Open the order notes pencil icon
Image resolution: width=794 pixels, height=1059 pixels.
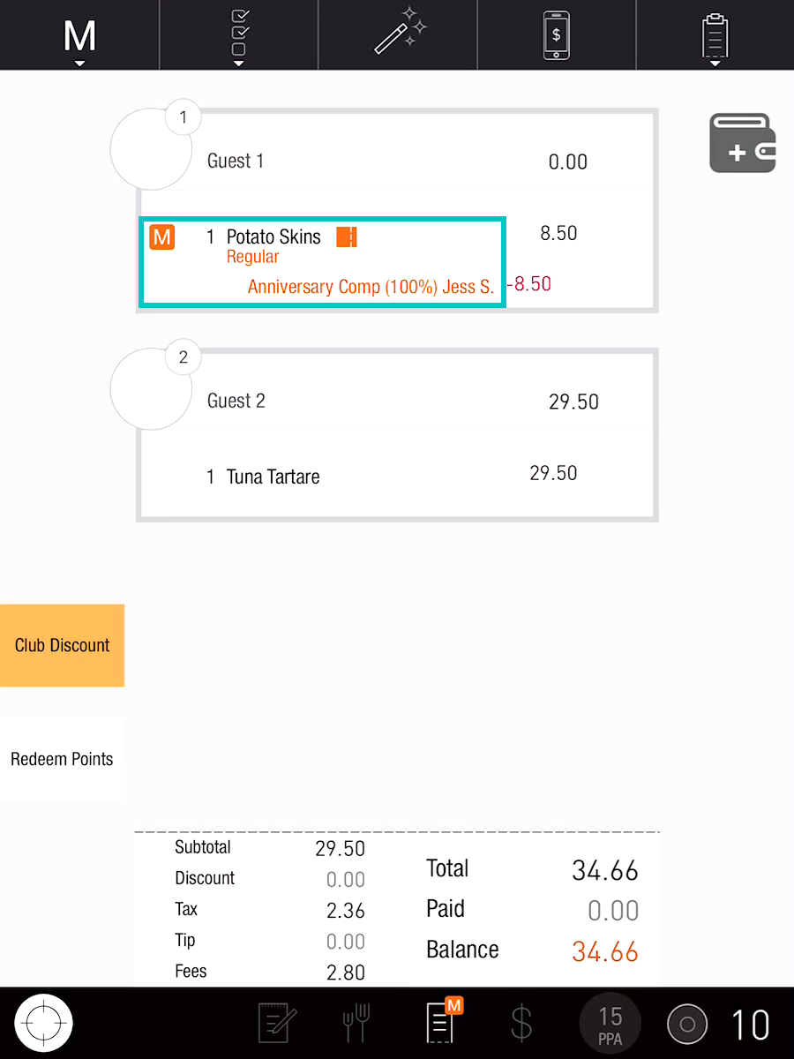[278, 1024]
